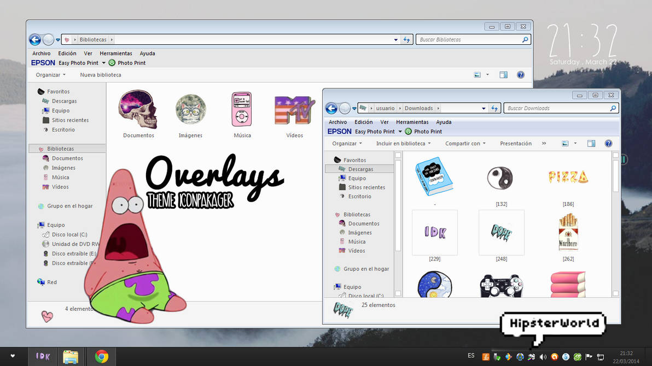Select the DOPE file [248]
The image size is (652, 366).
click(x=501, y=232)
